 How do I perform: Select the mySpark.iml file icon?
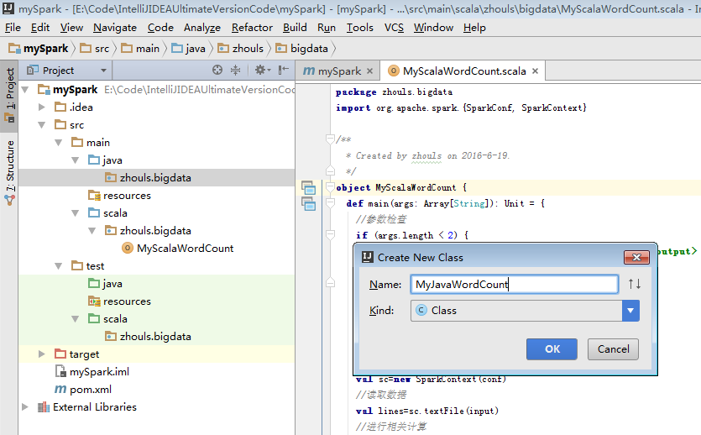60,371
